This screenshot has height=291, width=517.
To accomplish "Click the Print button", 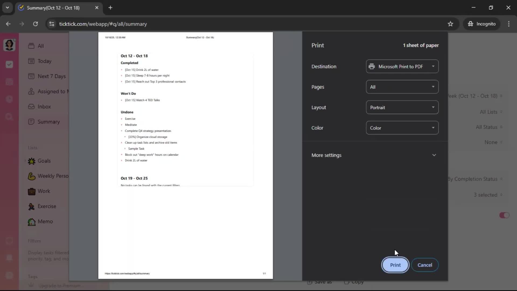I will (x=395, y=265).
